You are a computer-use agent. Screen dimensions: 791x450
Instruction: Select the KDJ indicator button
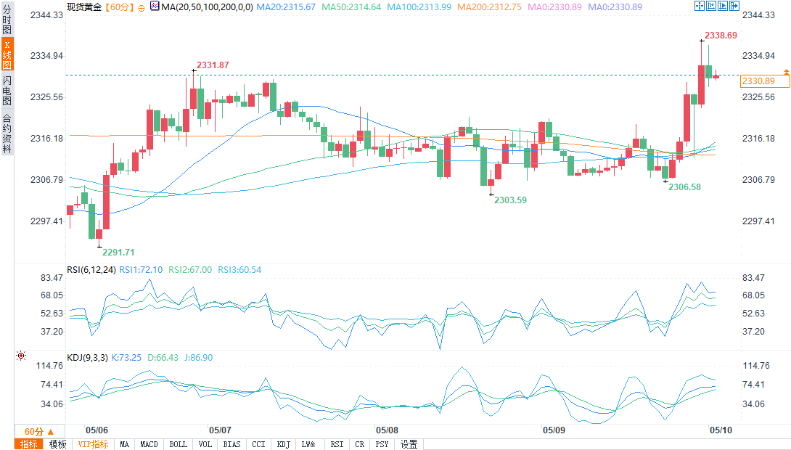(284, 444)
